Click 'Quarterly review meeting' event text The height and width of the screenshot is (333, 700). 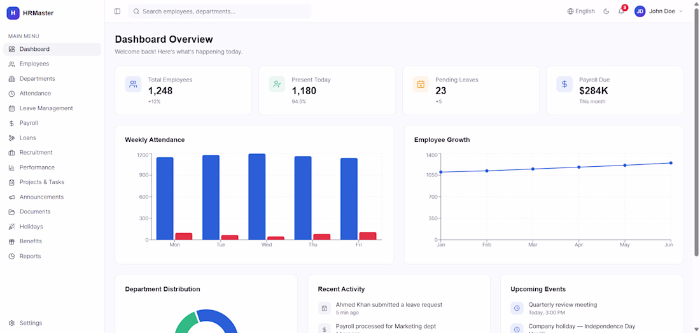pyautogui.click(x=563, y=305)
